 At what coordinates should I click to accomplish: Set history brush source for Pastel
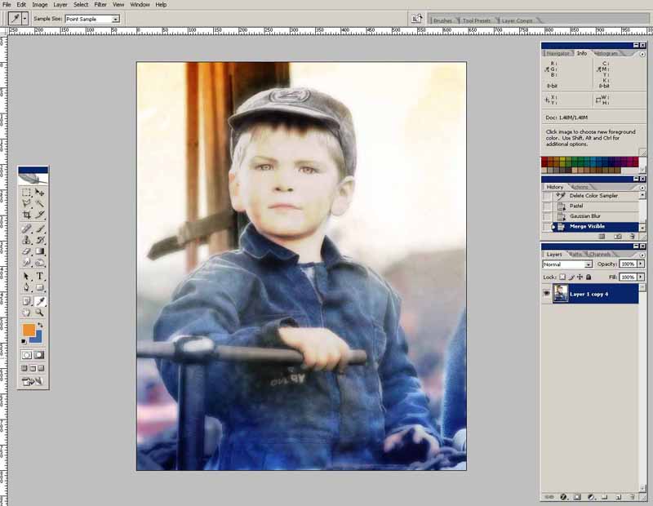547,206
